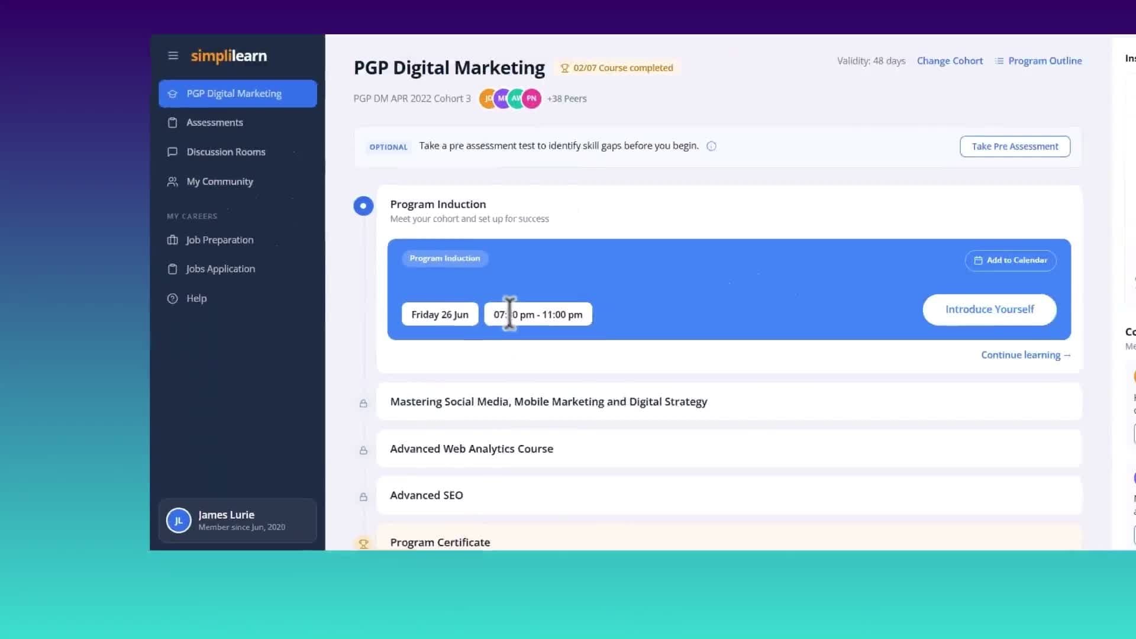
Task: Click the lock icon beside Mastering Social Media
Action: [x=363, y=403]
